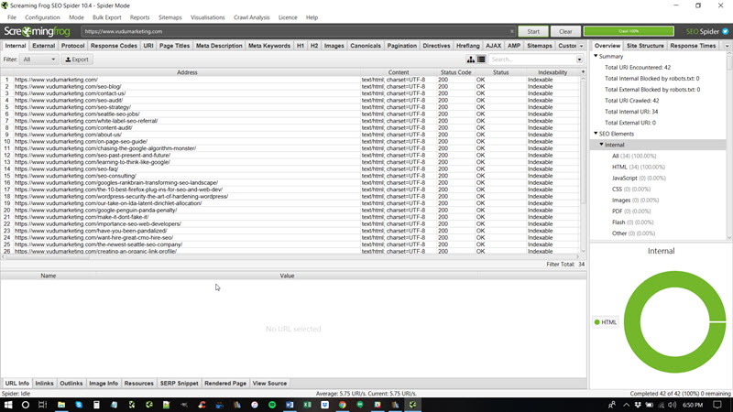Open the SERP Snippet bottom tab
The width and height of the screenshot is (733, 412).
click(179, 383)
